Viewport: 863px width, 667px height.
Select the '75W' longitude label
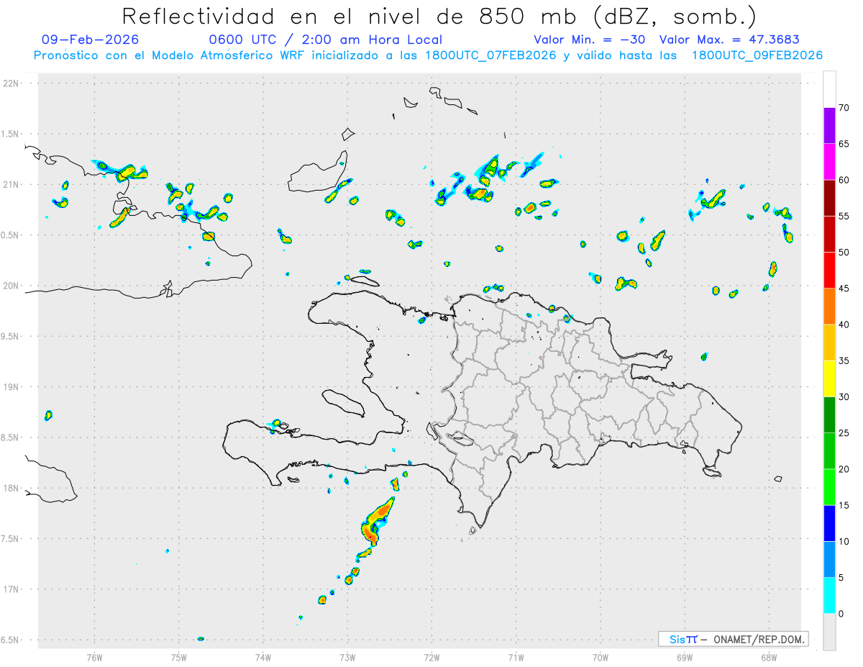tap(179, 657)
